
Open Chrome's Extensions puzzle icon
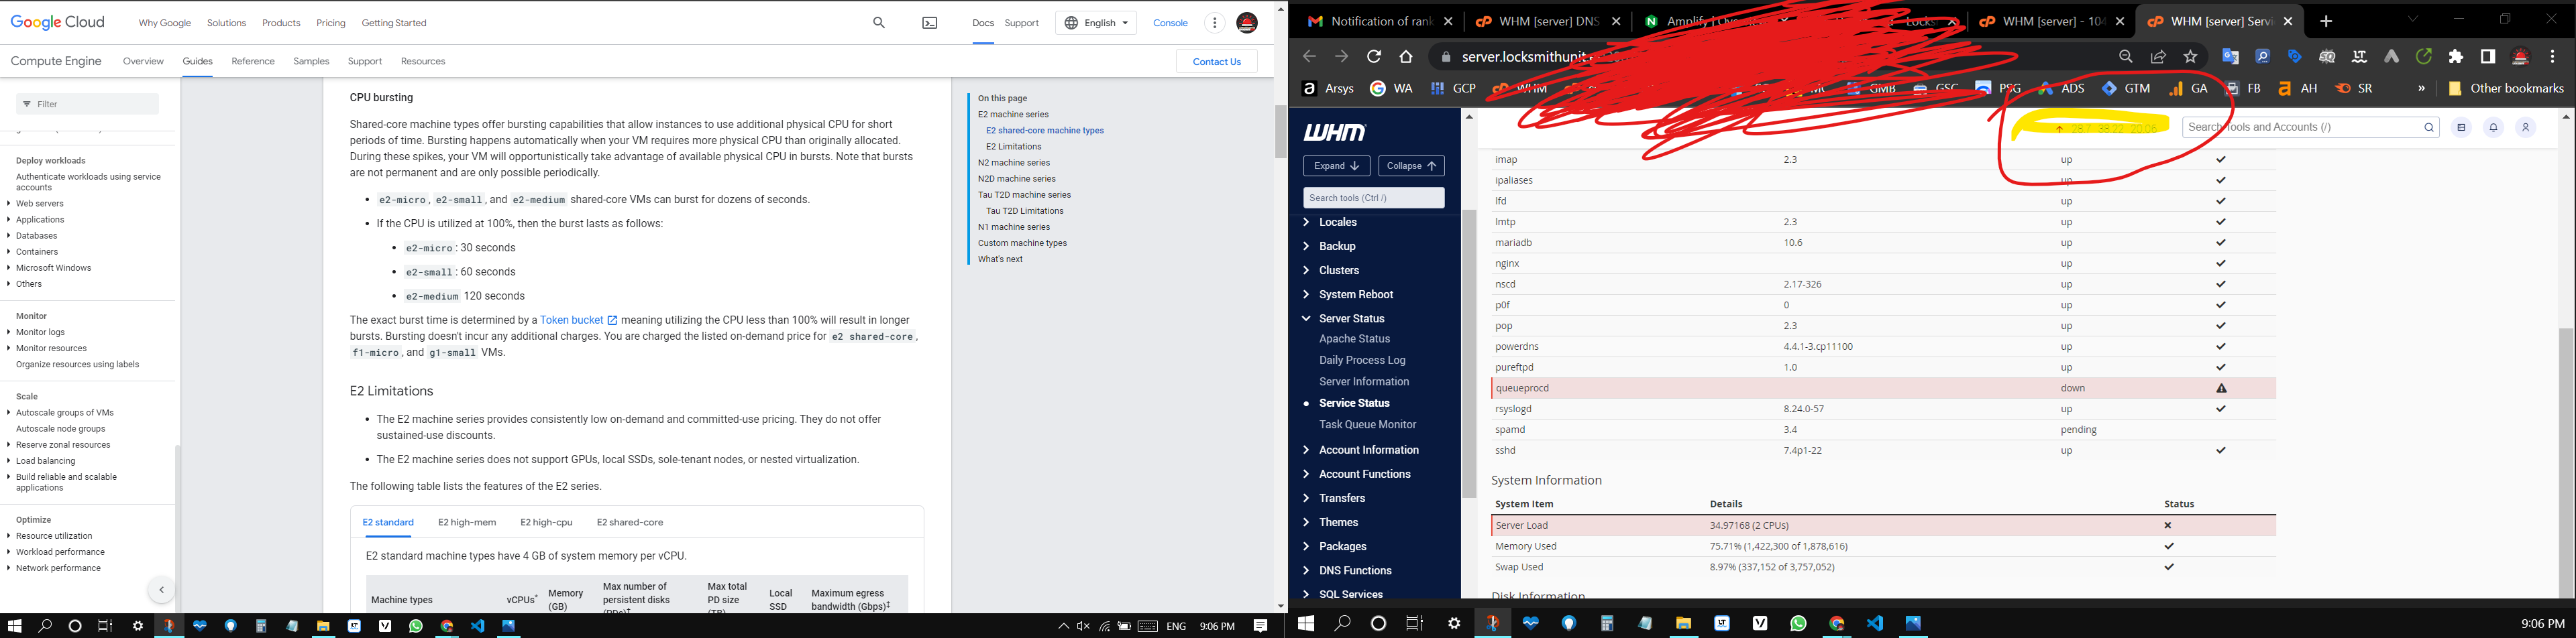[2455, 57]
